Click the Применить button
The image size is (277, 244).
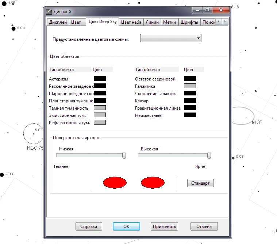164,226
